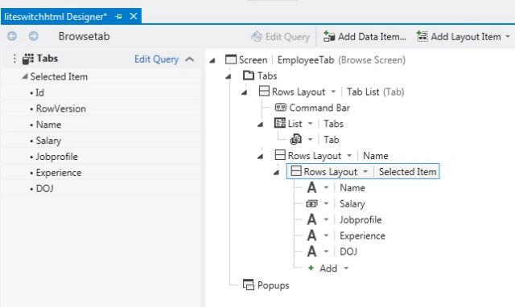Image resolution: width=515 pixels, height=307 pixels.
Task: Close the liteswitchhtml Designer tab
Action: (134, 16)
